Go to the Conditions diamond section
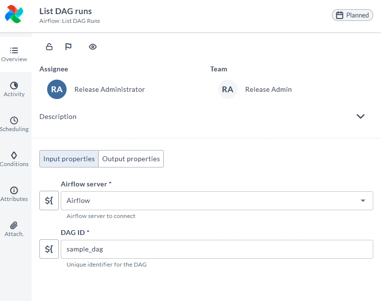This screenshot has height=301, width=381. click(x=14, y=159)
